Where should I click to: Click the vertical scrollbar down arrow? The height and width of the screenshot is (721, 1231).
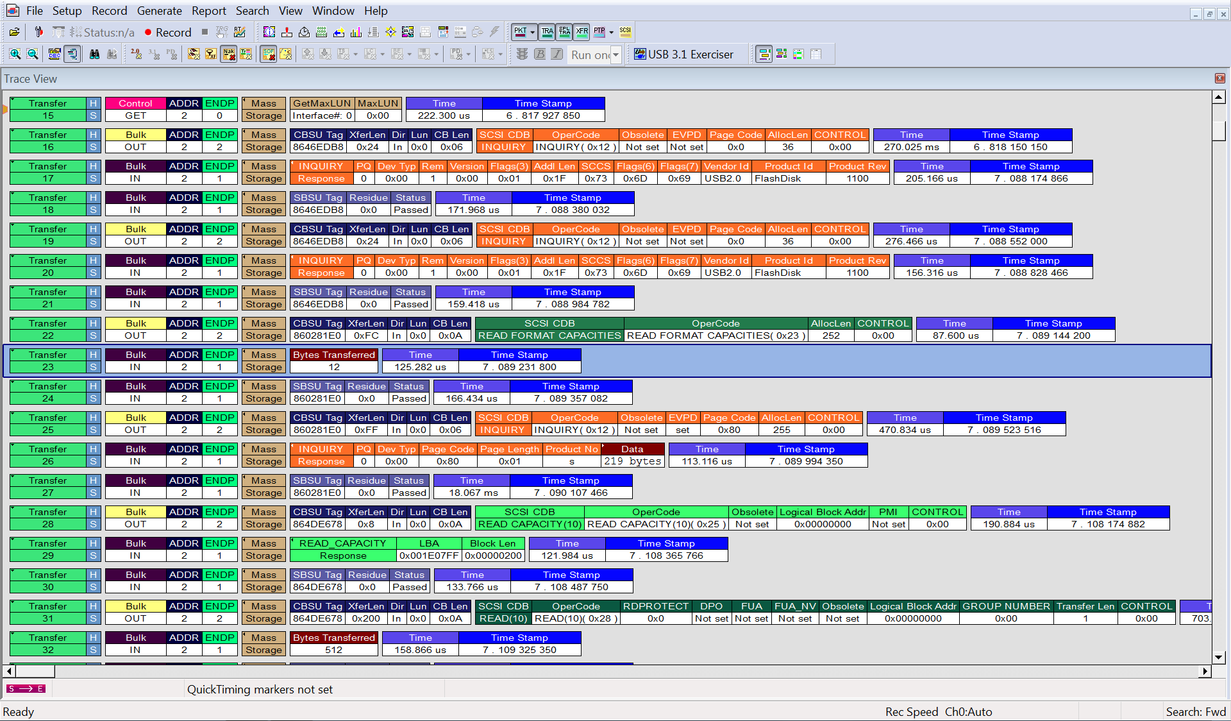[x=1219, y=657]
